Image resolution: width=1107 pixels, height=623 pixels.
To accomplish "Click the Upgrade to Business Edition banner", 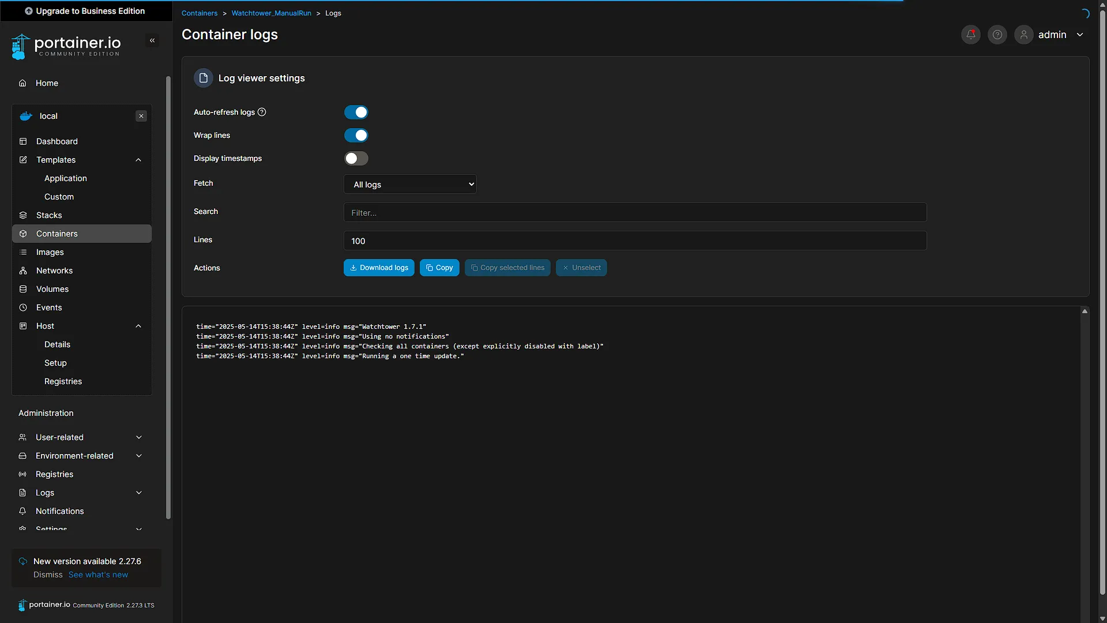I will (x=86, y=11).
